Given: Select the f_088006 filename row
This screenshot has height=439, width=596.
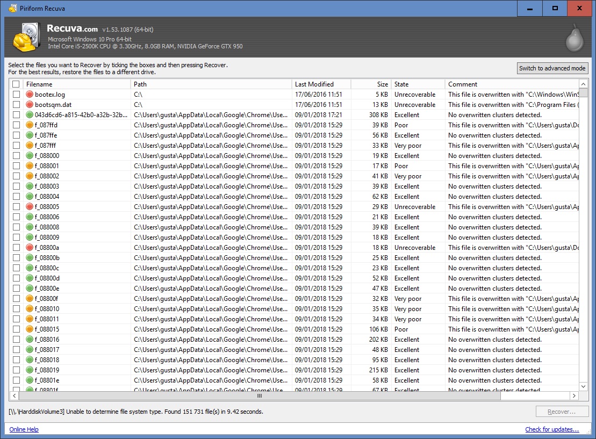Looking at the screenshot, I should 47,217.
